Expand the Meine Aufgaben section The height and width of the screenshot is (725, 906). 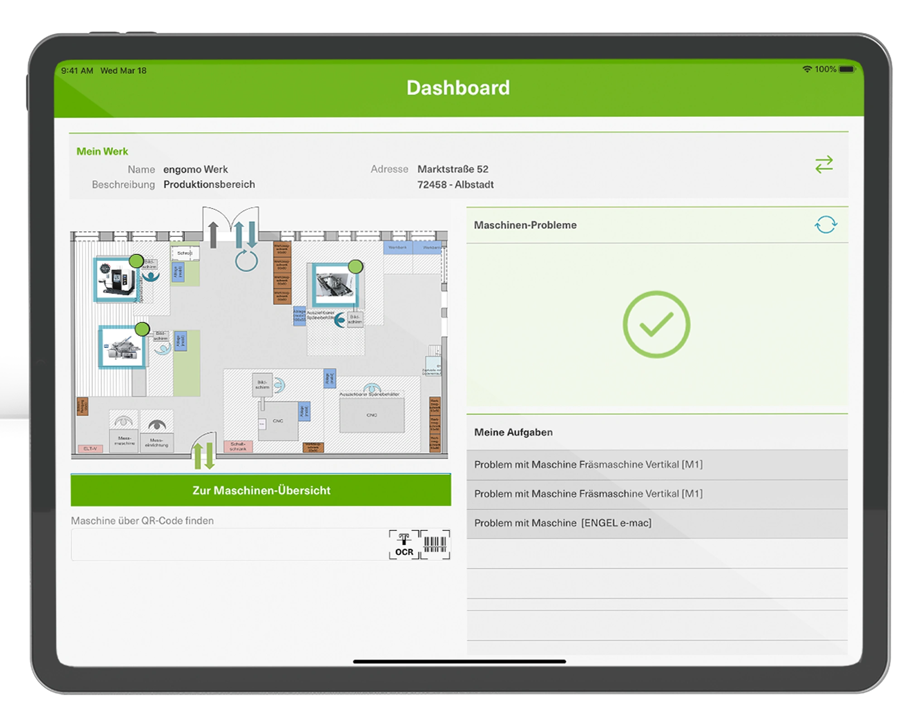pos(513,432)
